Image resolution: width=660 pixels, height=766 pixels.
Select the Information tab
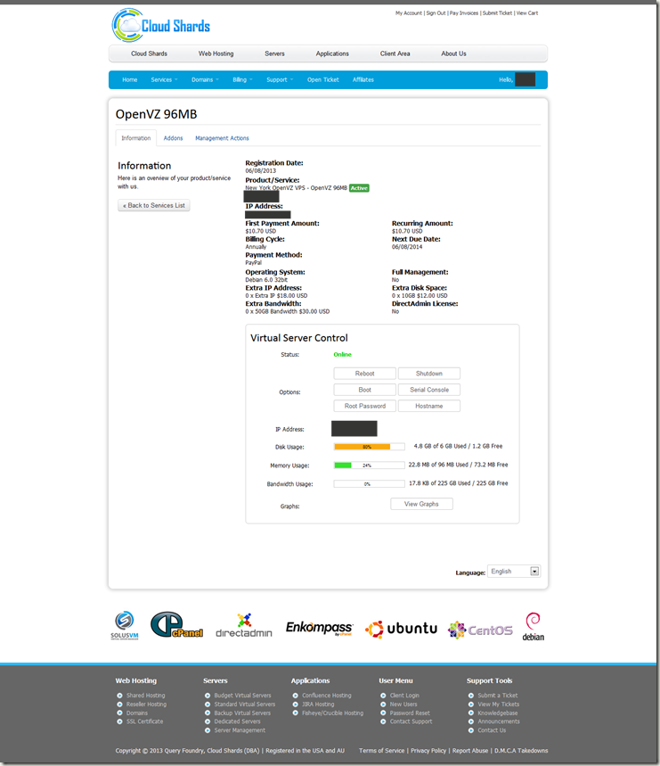point(136,138)
